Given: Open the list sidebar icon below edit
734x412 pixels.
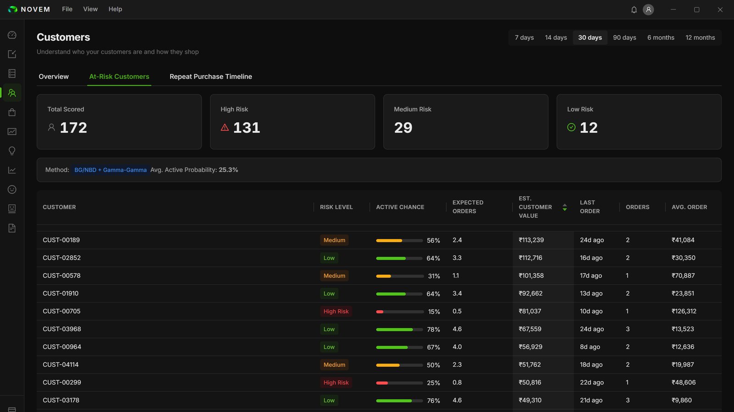Looking at the screenshot, I should pyautogui.click(x=12, y=73).
